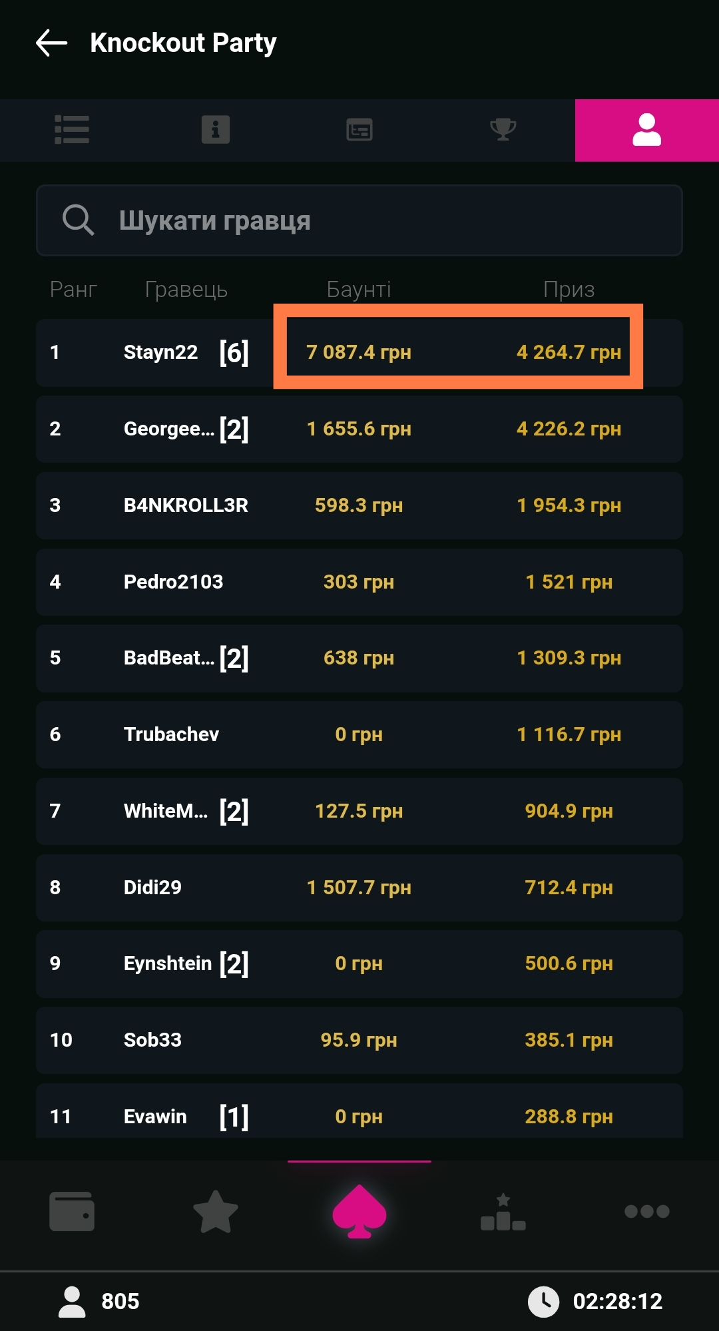719x1331 pixels.
Task: Click the Eynshtein player row
Action: click(x=168, y=963)
